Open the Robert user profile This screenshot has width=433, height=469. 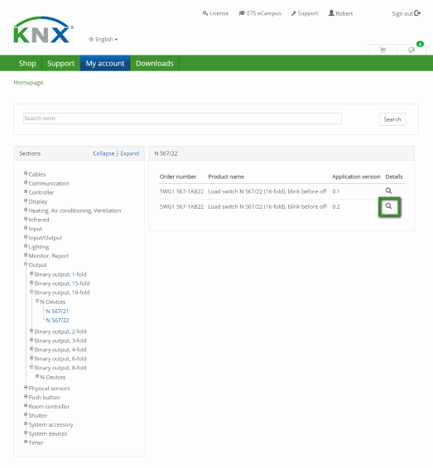coord(340,13)
